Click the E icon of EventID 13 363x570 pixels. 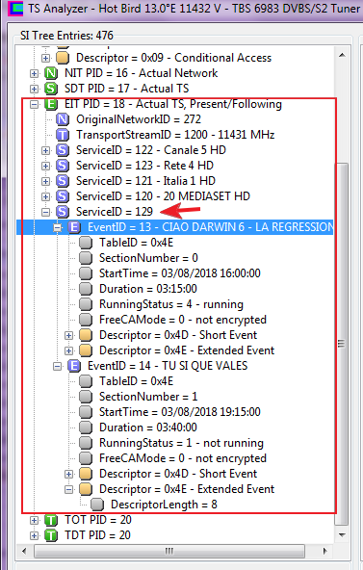point(74,227)
